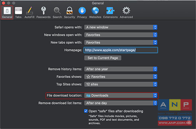Image resolution: width=196 pixels, height=129 pixels.
Task: Open the Privacy hand icon
Action: click(x=82, y=12)
